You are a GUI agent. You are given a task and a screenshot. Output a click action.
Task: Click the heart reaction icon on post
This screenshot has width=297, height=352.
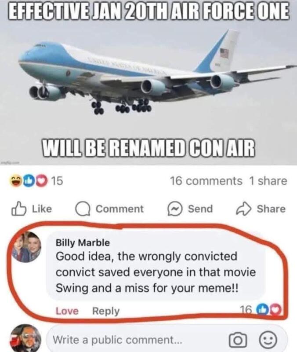pyautogui.click(x=41, y=181)
